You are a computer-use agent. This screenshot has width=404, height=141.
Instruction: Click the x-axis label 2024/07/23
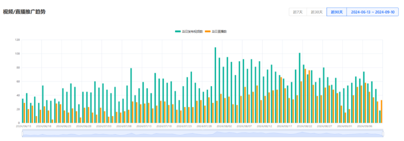(x=184, y=126)
